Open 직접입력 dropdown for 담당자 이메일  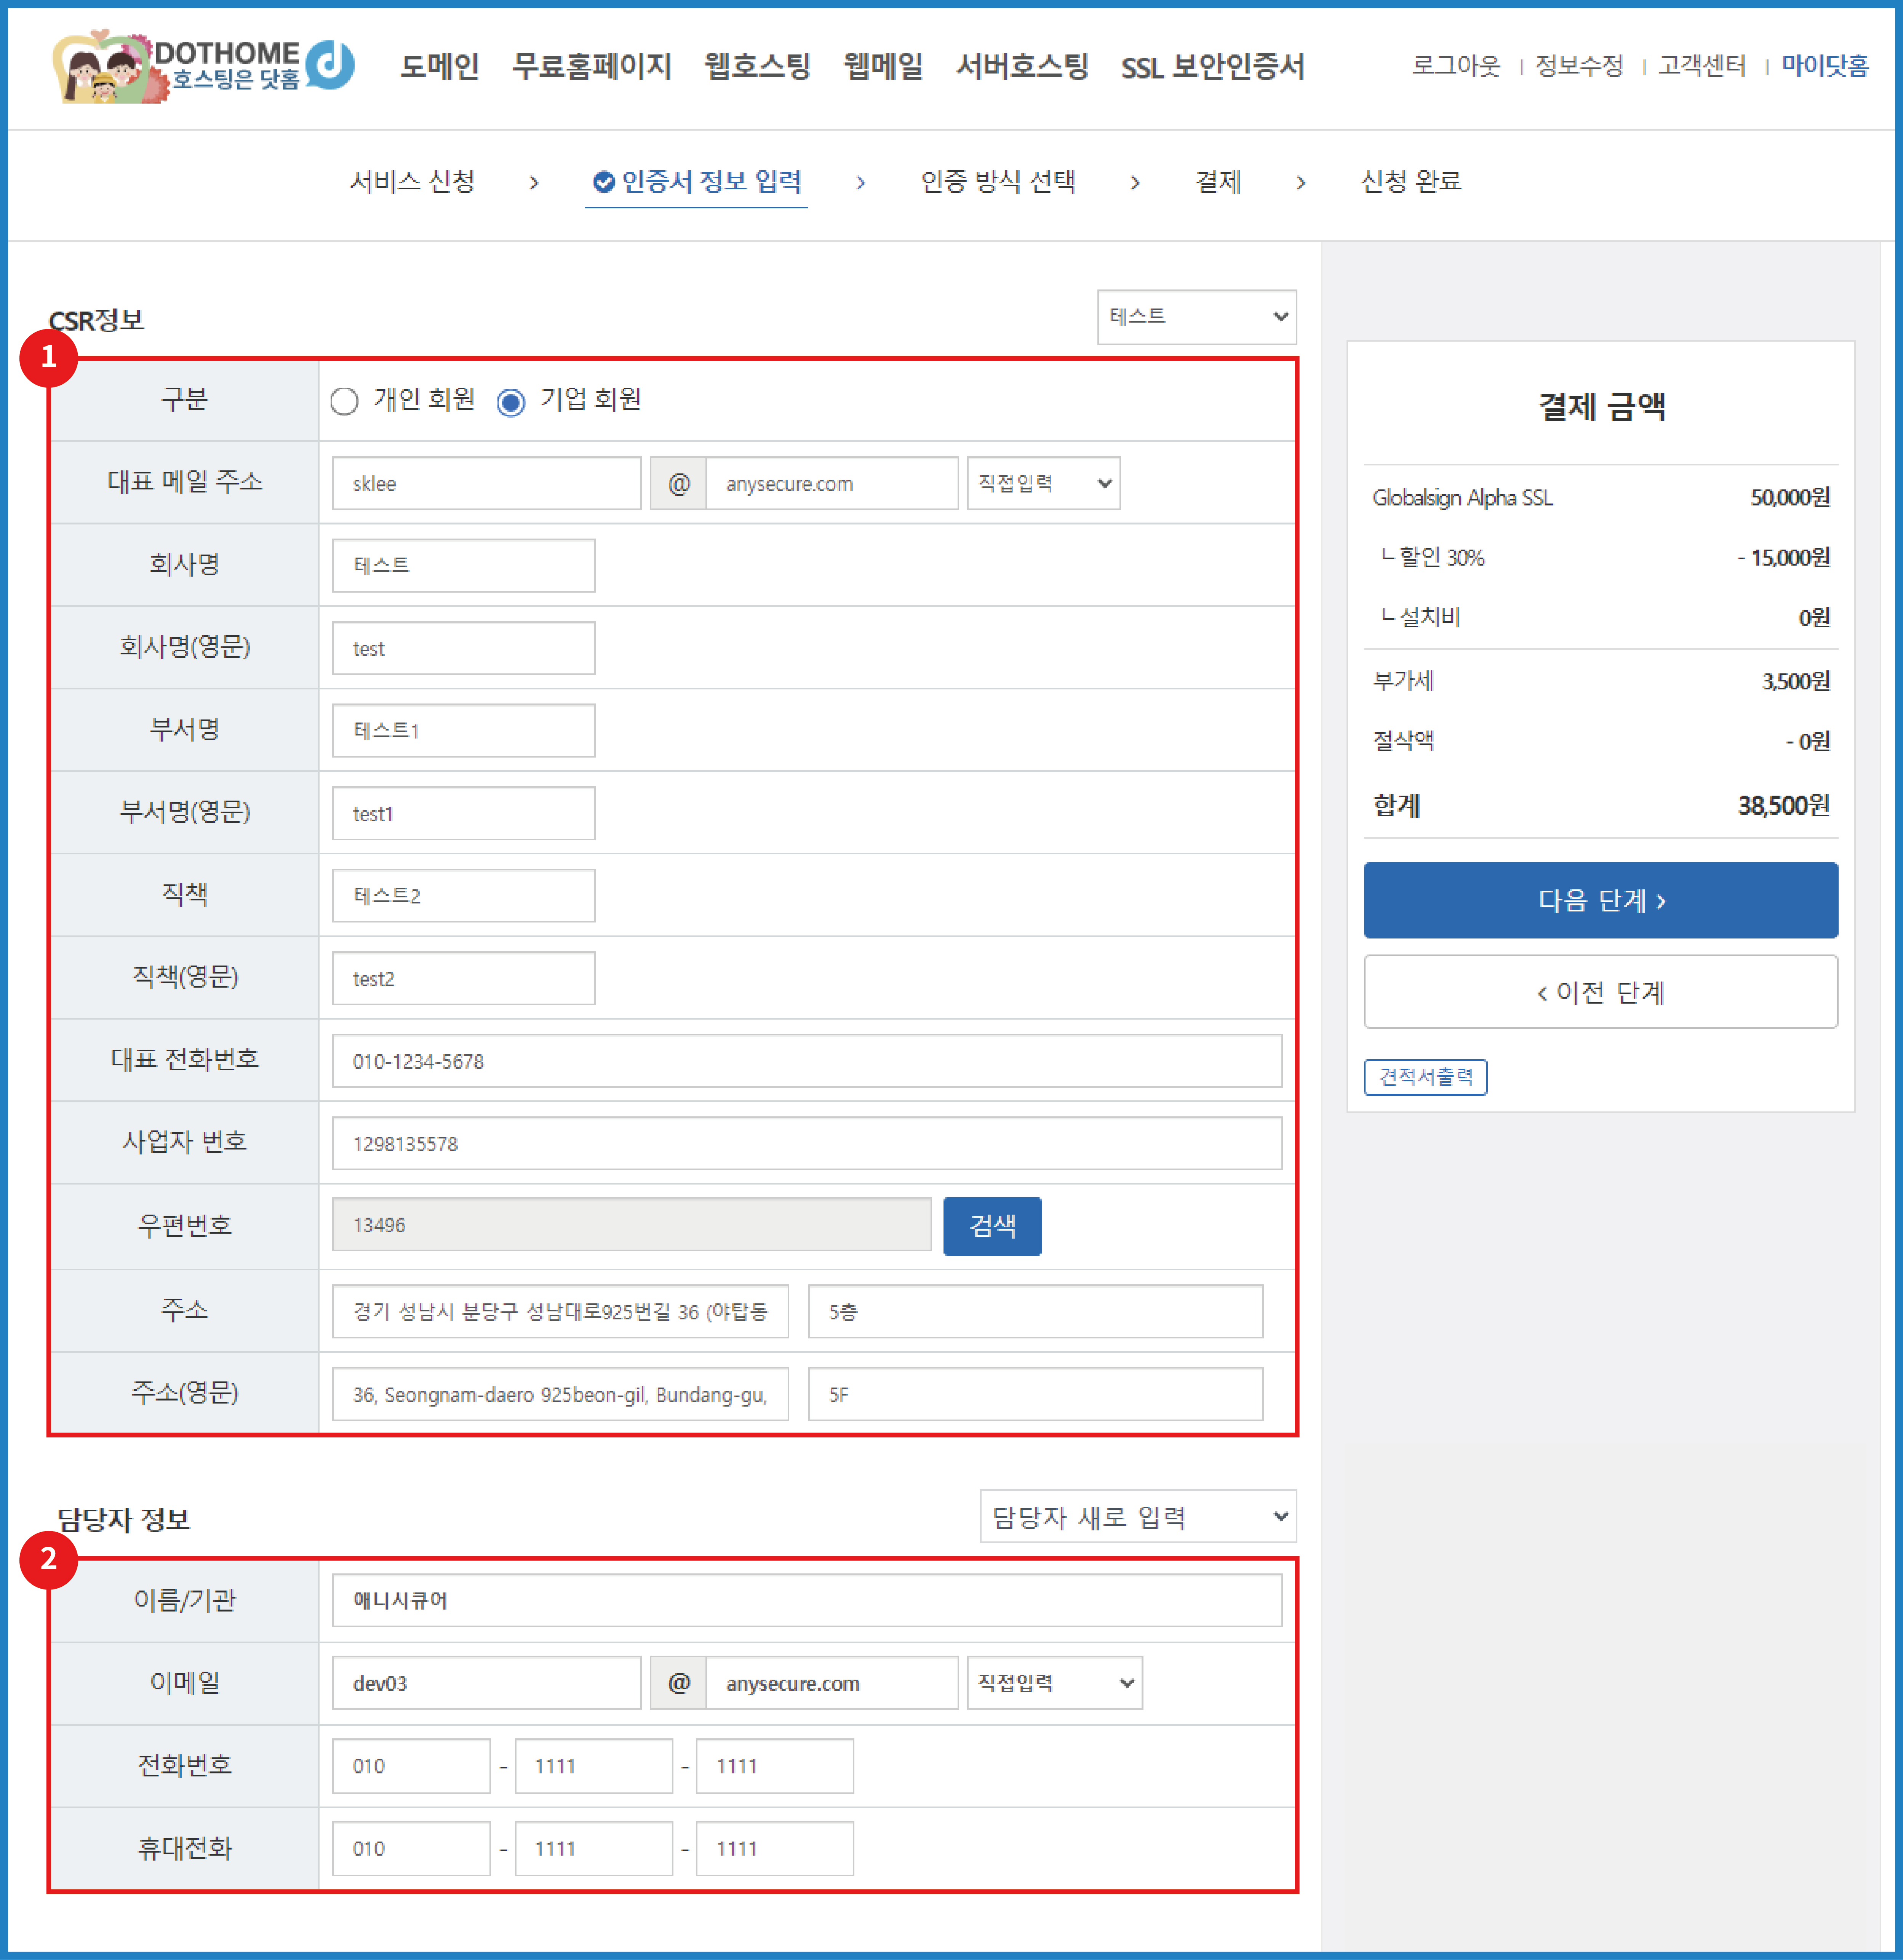click(x=1054, y=1683)
